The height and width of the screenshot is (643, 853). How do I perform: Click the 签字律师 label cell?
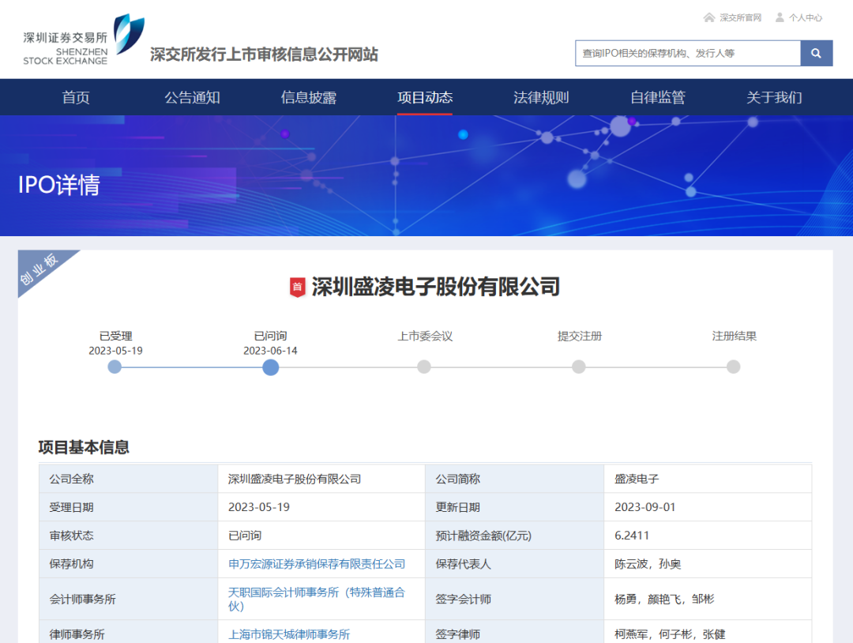pos(515,634)
